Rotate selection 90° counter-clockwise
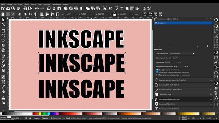The height and width of the screenshot is (123, 219). click(x=20, y=14)
